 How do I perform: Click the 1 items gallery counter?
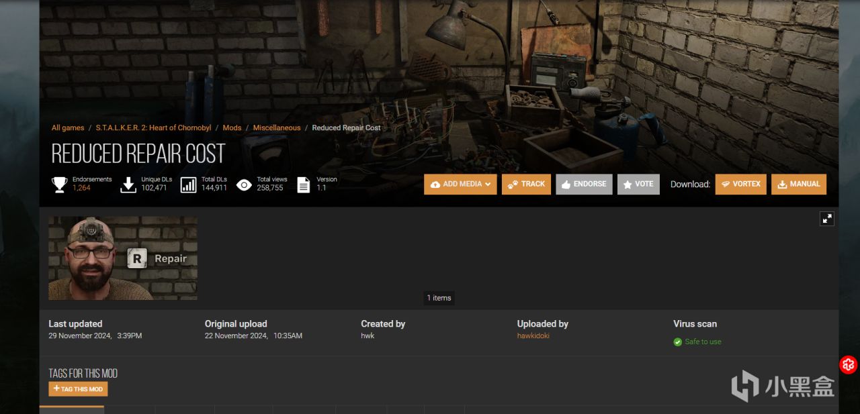tap(439, 298)
